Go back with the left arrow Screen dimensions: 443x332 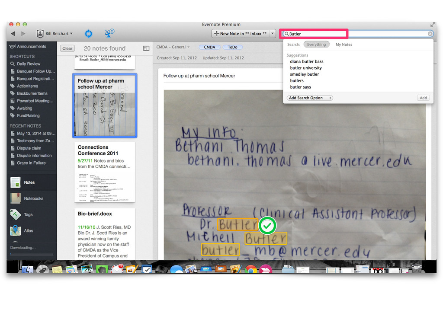13,34
